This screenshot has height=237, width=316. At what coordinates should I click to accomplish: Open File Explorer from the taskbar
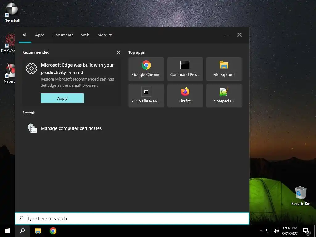click(38, 231)
